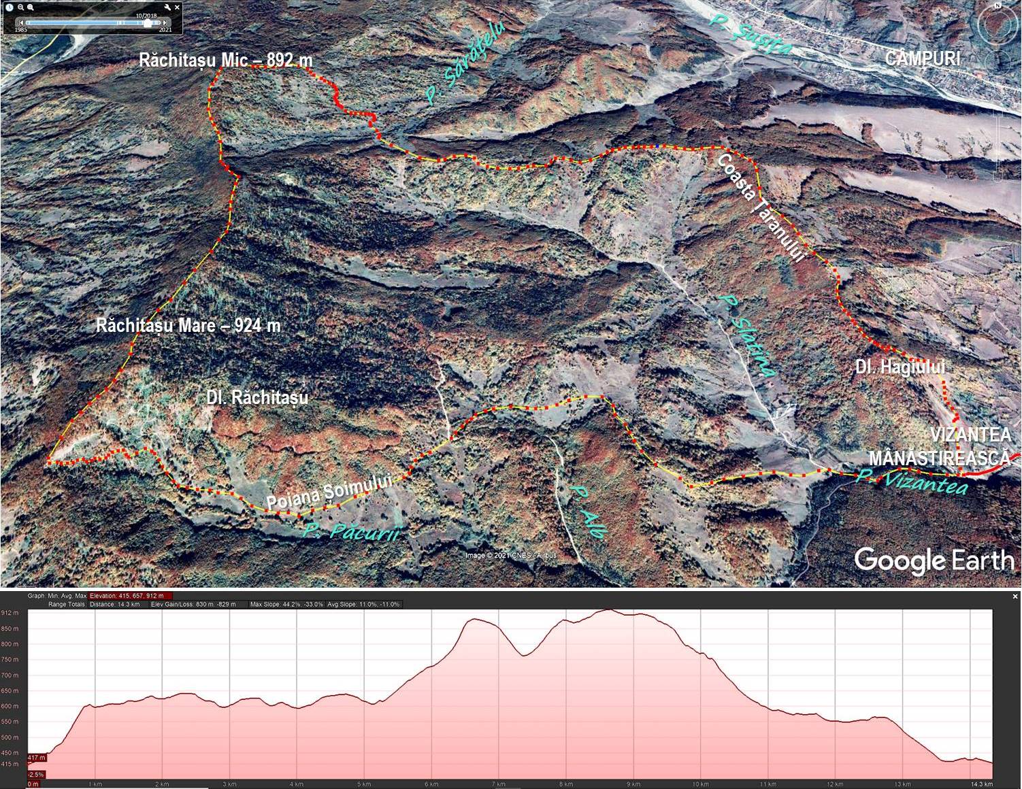Click the Răchitașu Mic – 892 m label
The width and height of the screenshot is (1022, 789).
(x=225, y=61)
